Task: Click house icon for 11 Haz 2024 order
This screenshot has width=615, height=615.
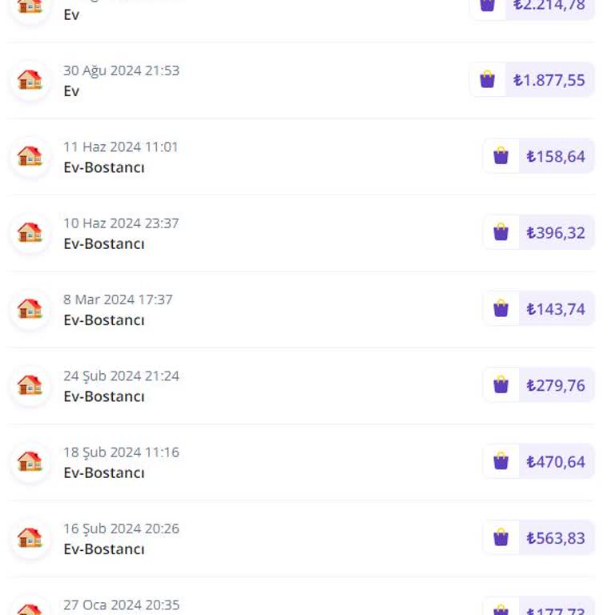Action: [30, 156]
